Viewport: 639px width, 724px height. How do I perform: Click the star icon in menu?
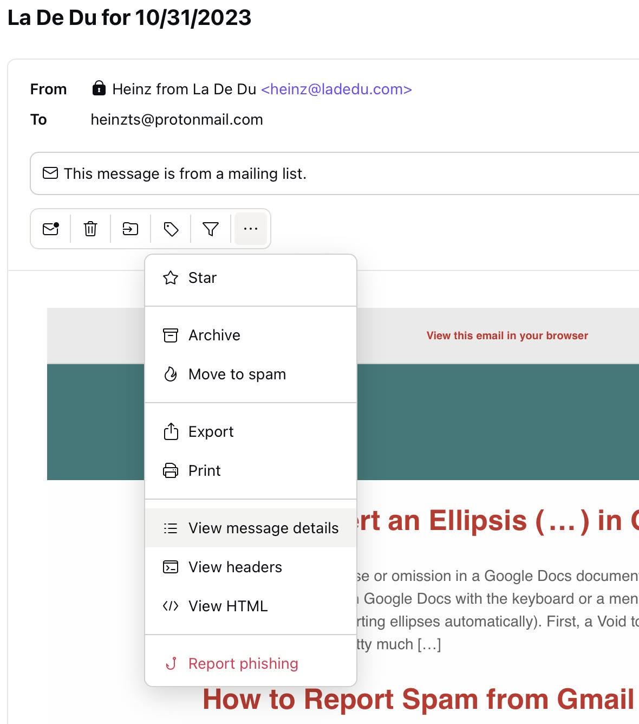[171, 278]
